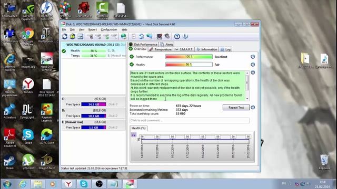Click the blue speech bubble icon in the toolbar

(x=150, y=36)
